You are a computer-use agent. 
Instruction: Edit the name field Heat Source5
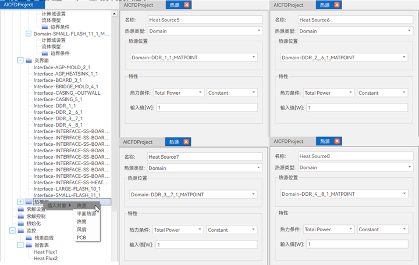coord(205,20)
